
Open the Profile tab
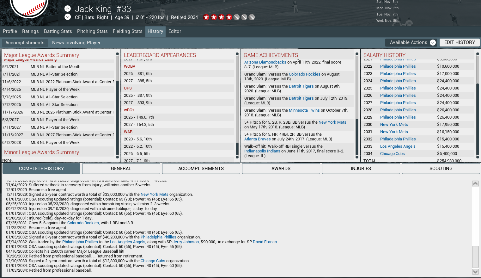[x=10, y=31]
